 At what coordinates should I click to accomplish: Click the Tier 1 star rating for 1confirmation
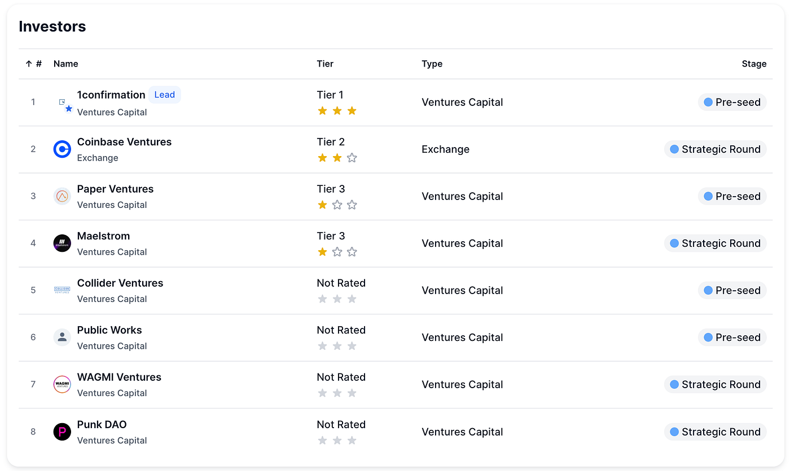pyautogui.click(x=337, y=110)
